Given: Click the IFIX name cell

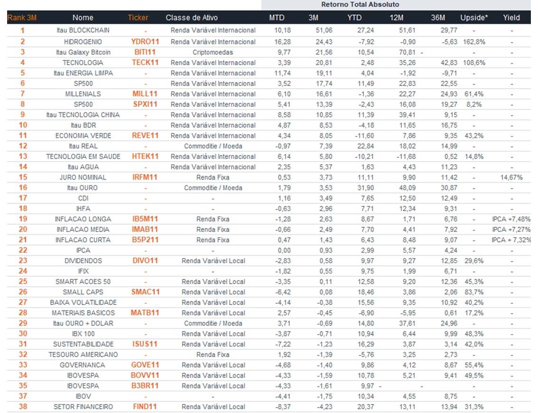Looking at the screenshot, I should 83,271.
